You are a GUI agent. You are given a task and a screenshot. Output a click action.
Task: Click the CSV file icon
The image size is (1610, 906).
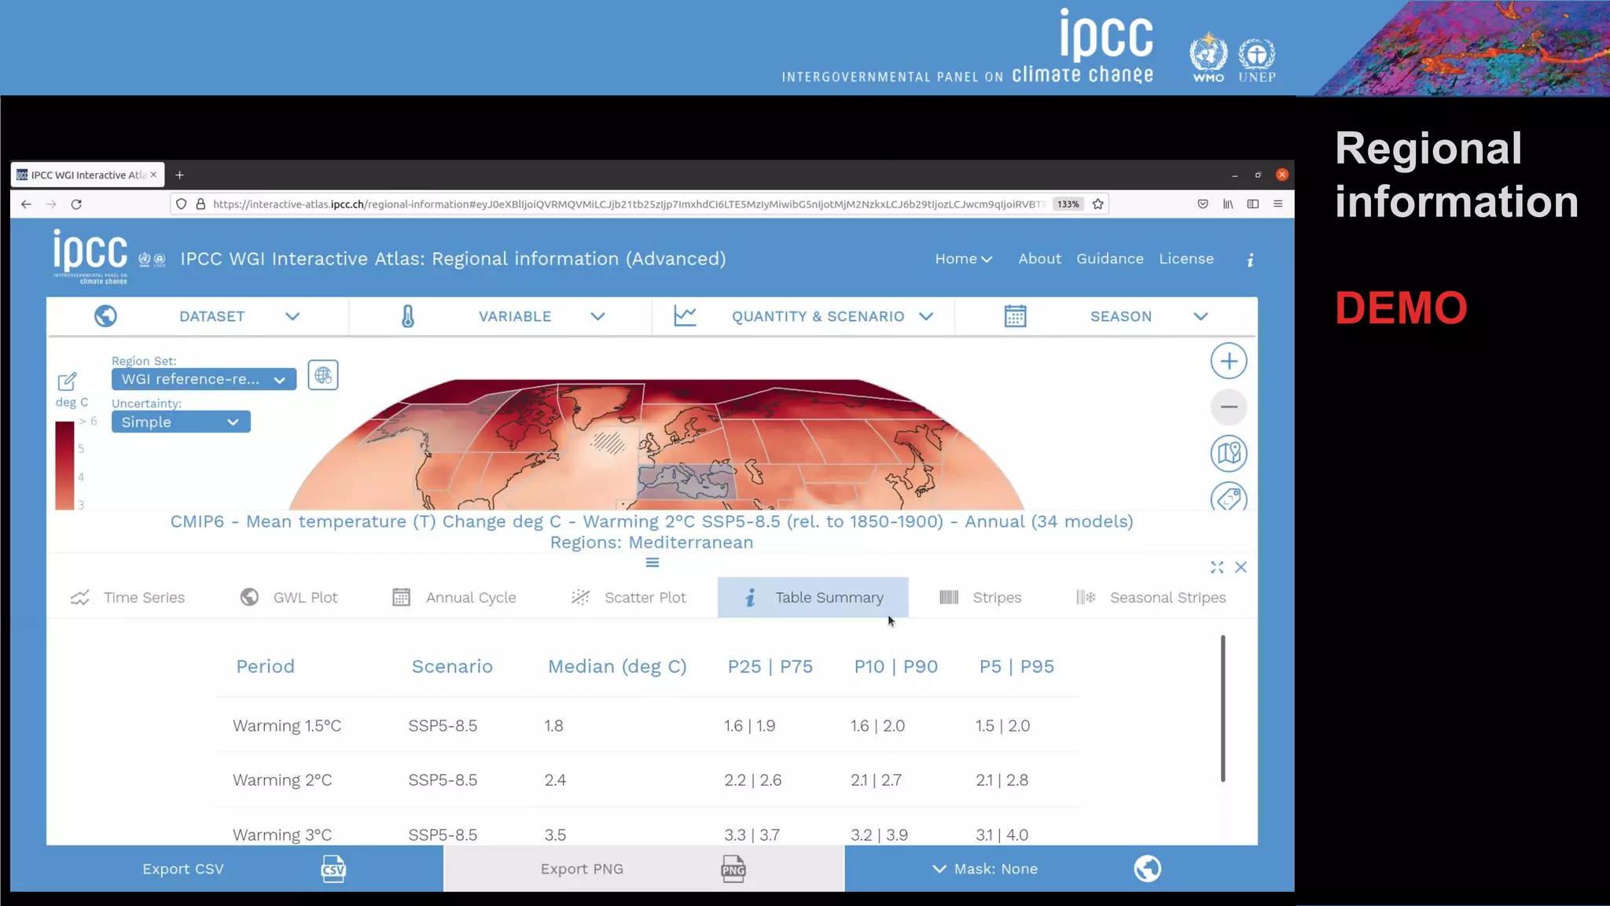coord(333,869)
